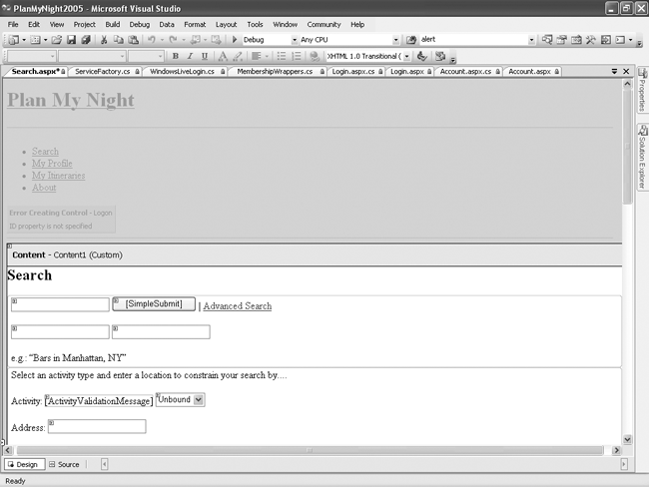Click the Convert to Hyperlink icon
The image size is (649, 487).
point(315,56)
